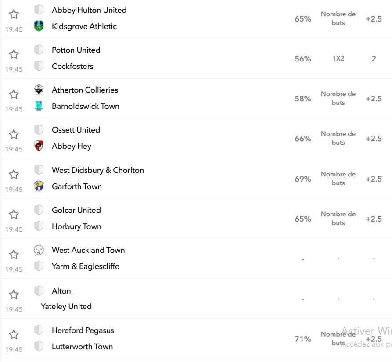
Task: Click the Garforth Town club crest
Action: [39, 186]
